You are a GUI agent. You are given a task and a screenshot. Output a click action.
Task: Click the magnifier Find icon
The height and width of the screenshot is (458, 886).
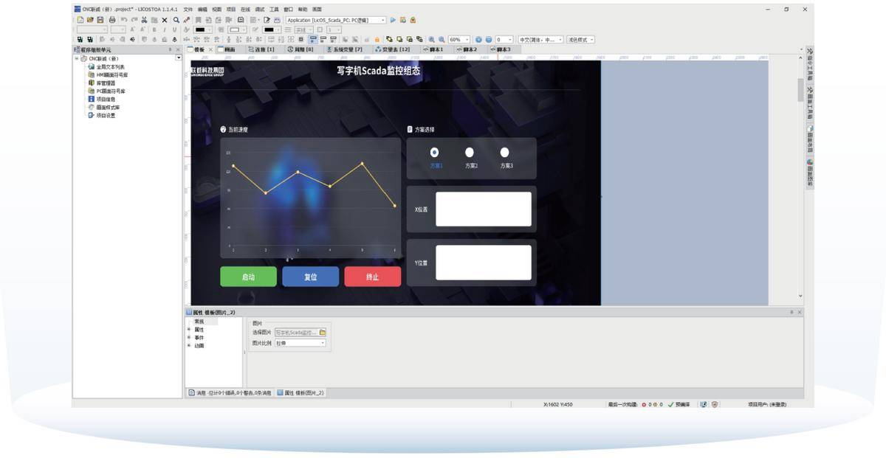click(x=176, y=20)
